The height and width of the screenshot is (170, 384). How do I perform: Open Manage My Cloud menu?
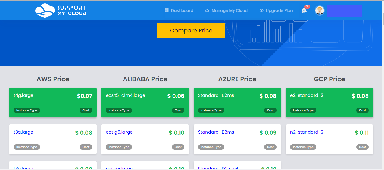pyautogui.click(x=229, y=10)
